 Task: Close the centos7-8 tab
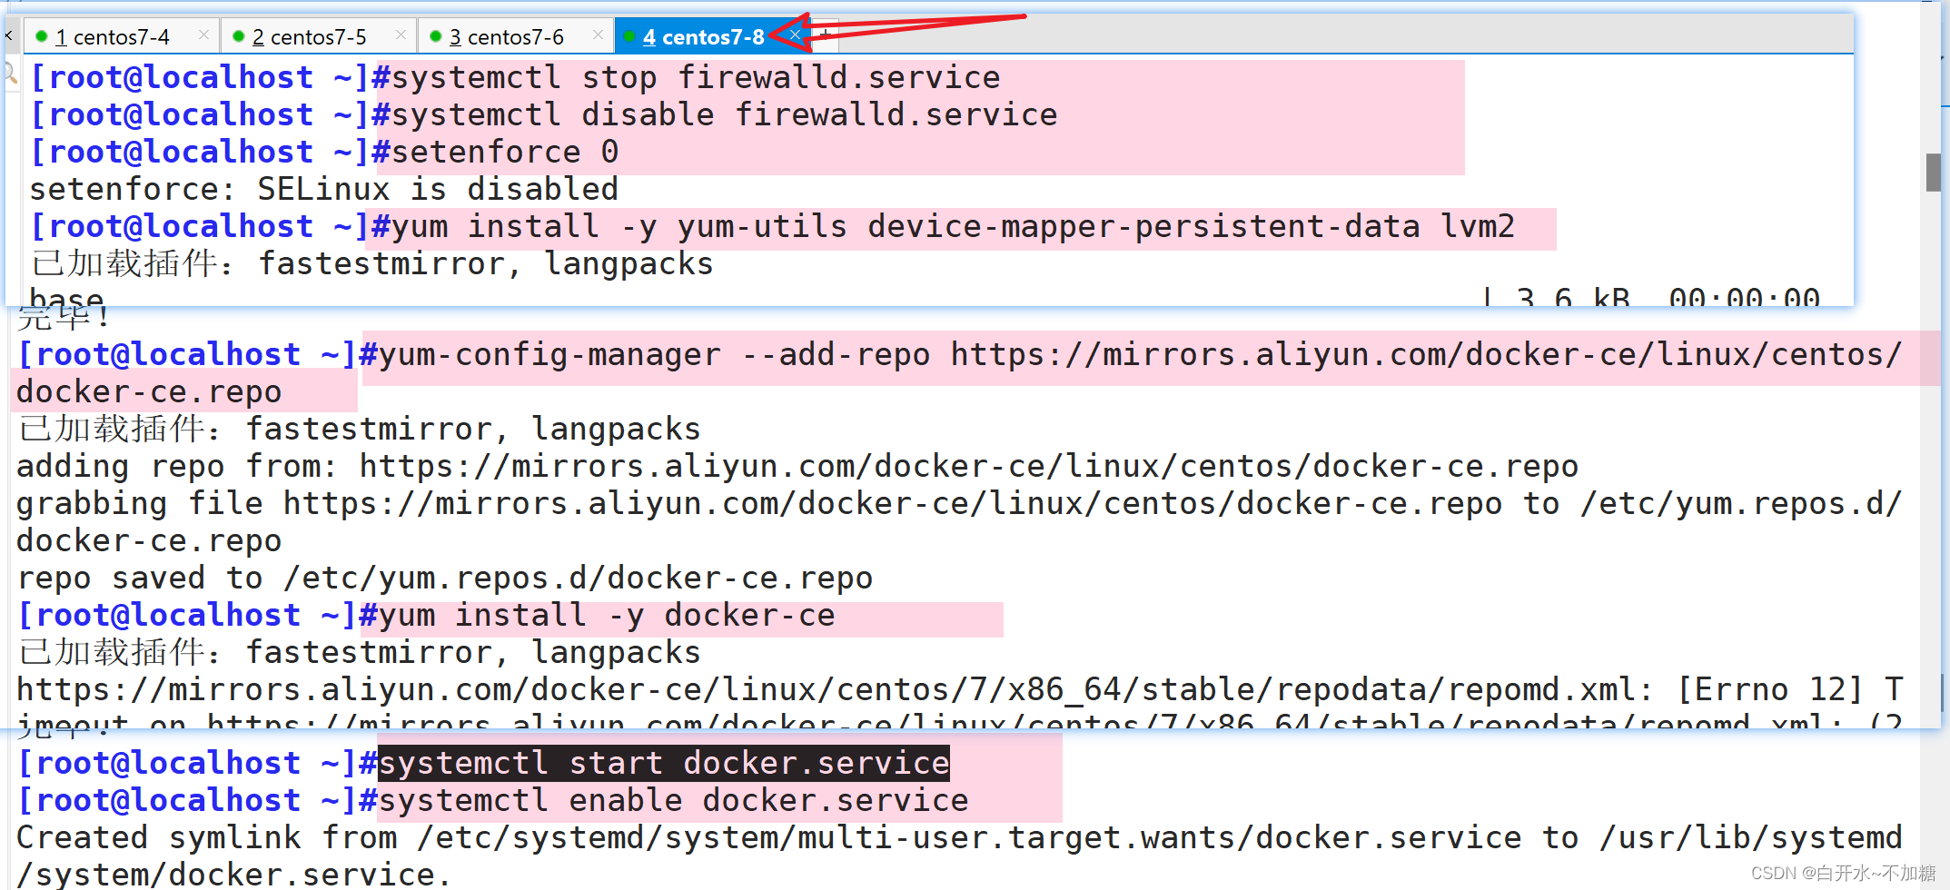(x=795, y=35)
